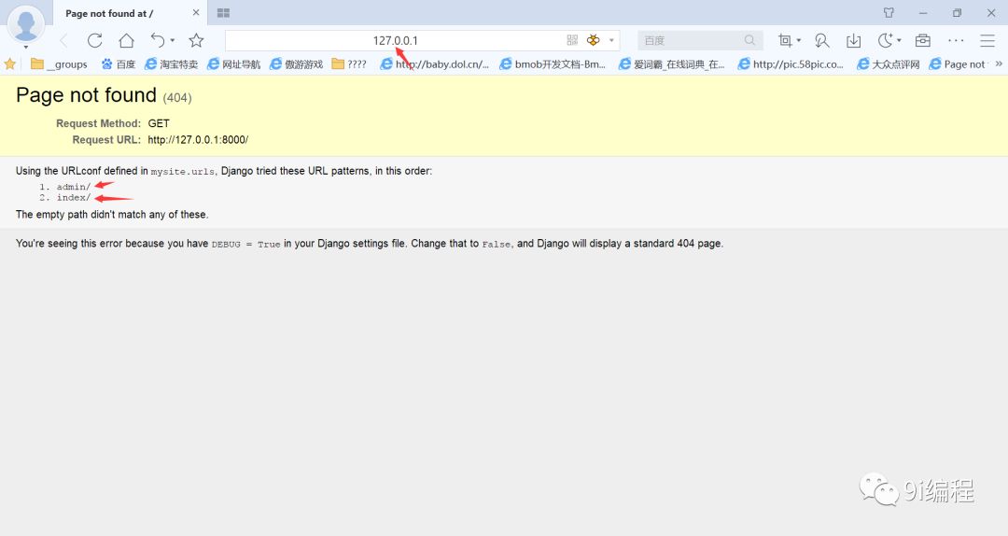Click the screenshot crop tool icon
The height and width of the screenshot is (536, 1008).
tap(785, 40)
